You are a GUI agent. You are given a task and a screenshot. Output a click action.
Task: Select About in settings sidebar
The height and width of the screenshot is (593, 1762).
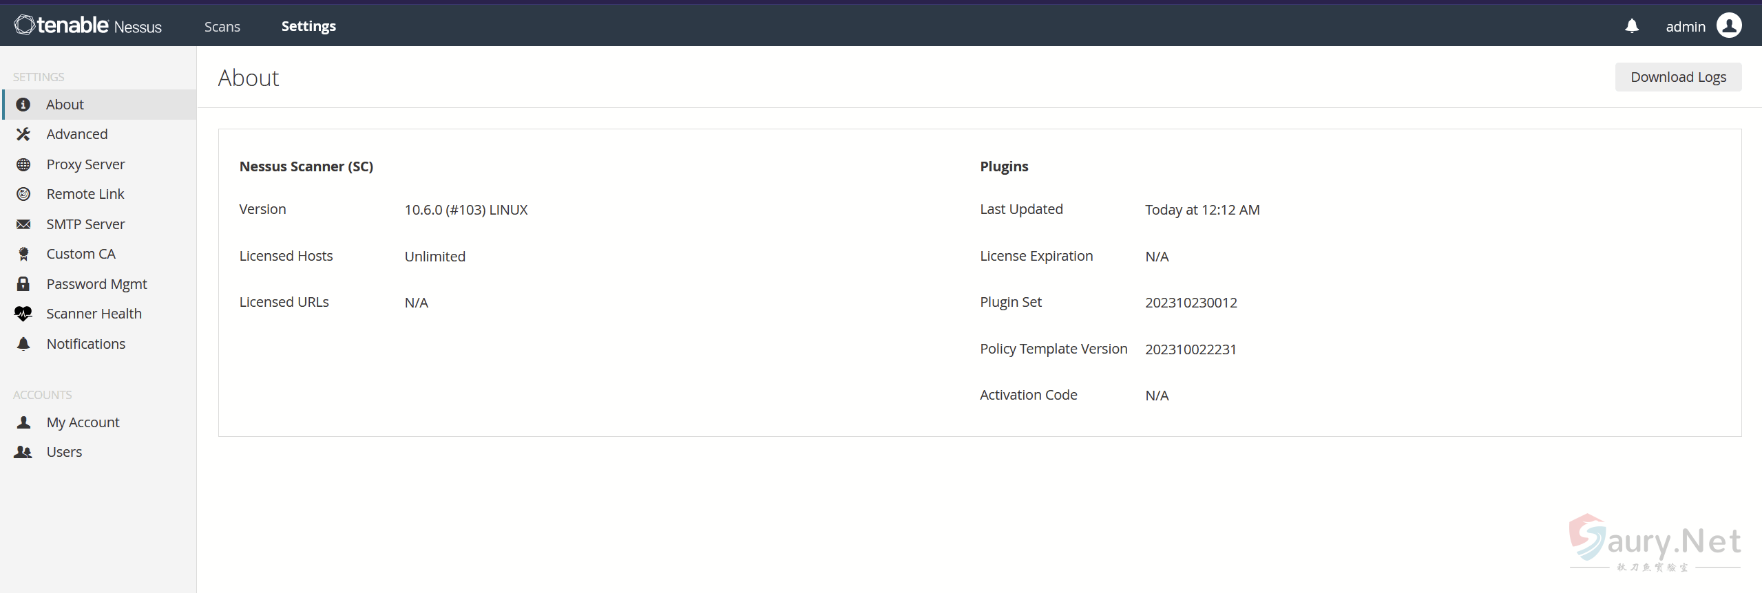tap(99, 105)
